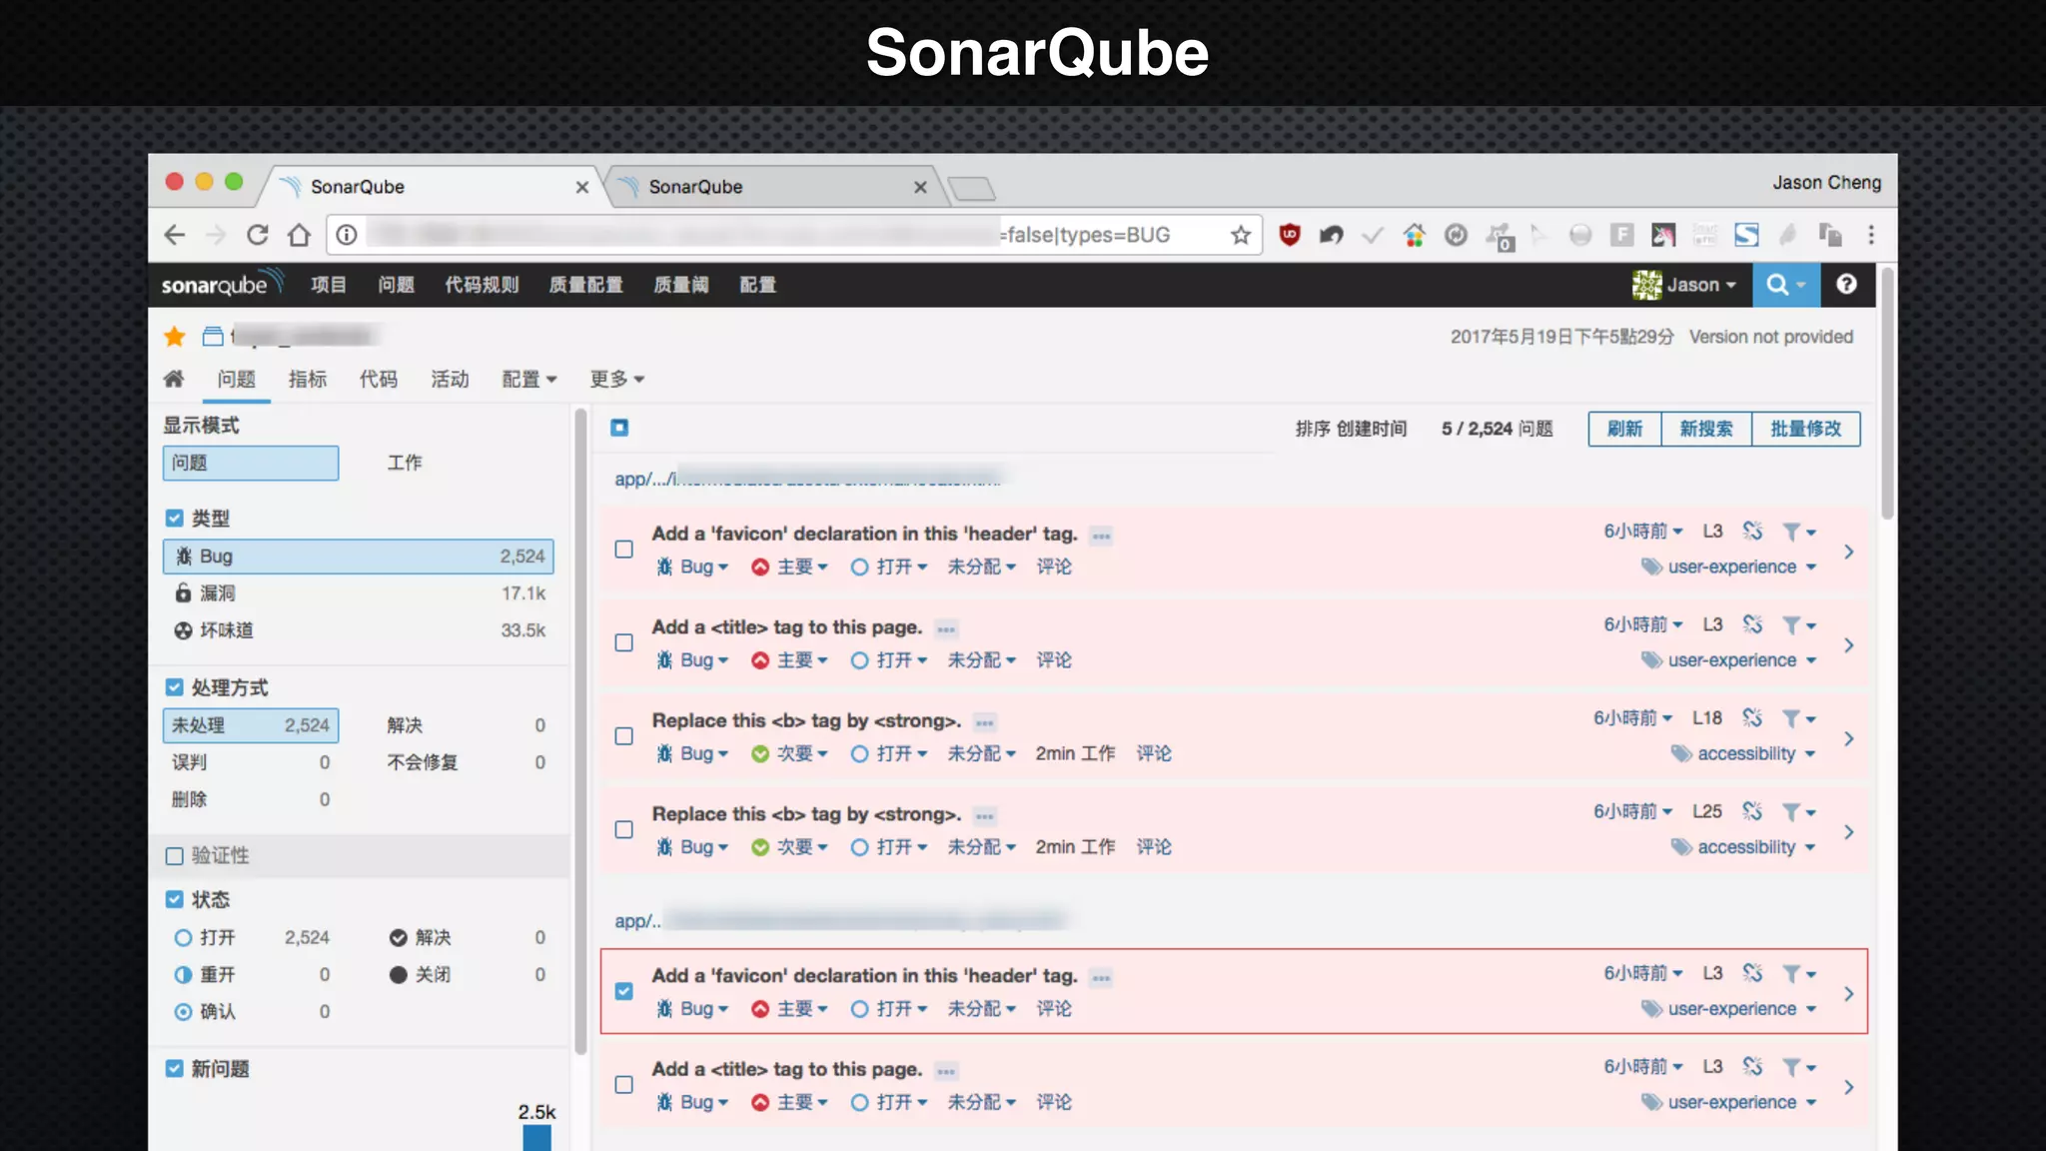Image resolution: width=2046 pixels, height=1151 pixels.
Task: Open 项目 in top navigation
Action: [329, 285]
